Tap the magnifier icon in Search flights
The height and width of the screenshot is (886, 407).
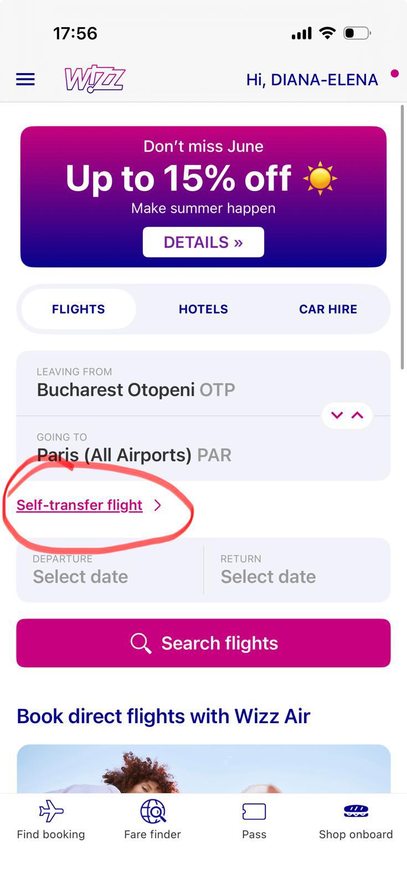click(x=141, y=643)
